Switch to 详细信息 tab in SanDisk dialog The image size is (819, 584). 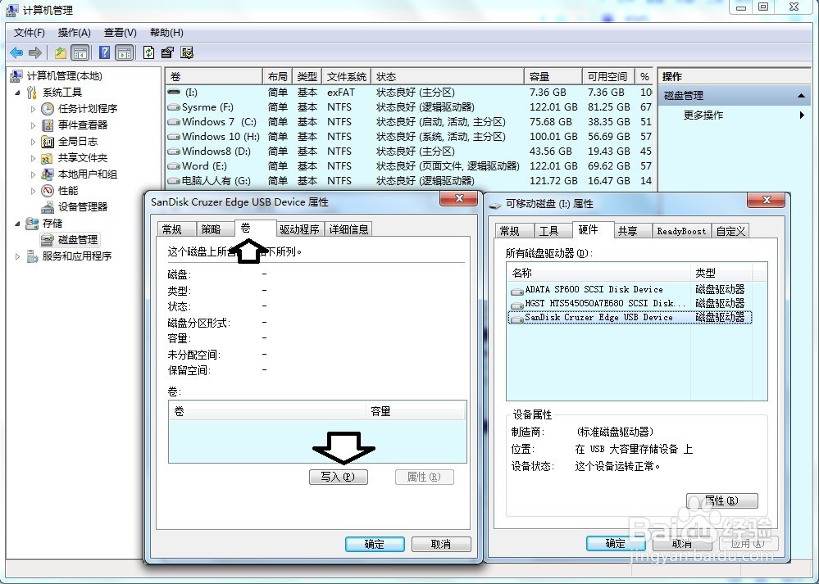click(349, 229)
